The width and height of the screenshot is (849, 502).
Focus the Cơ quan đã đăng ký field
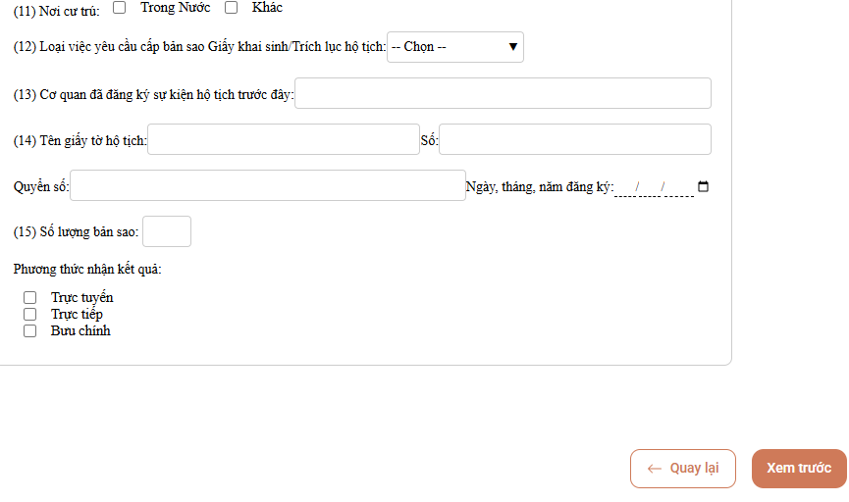pos(503,93)
